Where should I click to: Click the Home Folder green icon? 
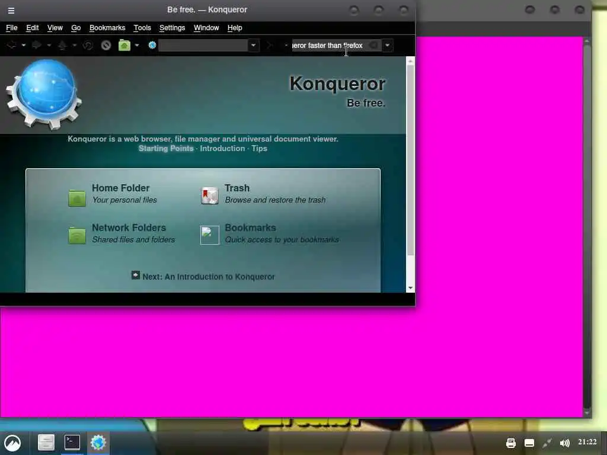point(77,198)
